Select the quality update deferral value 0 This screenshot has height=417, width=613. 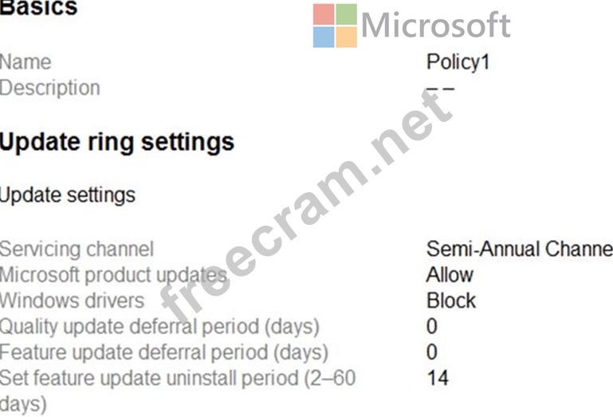(432, 326)
